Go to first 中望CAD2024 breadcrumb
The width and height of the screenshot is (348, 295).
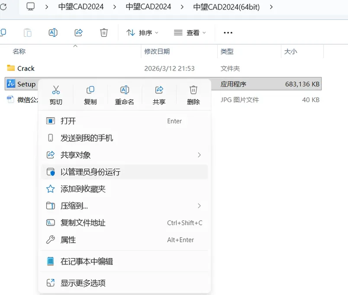tap(81, 7)
